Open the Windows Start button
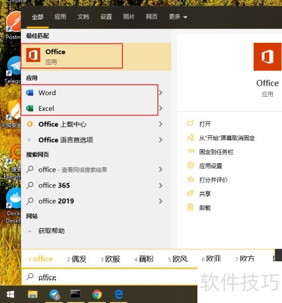The height and width of the screenshot is (303, 282). tap(11, 295)
